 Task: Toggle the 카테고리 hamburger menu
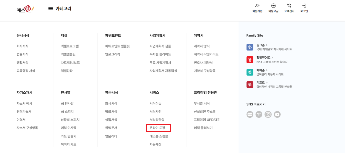pyautogui.click(x=50, y=9)
